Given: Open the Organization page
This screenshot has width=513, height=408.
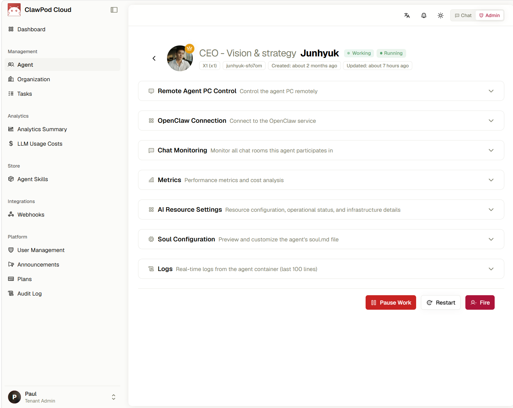Looking at the screenshot, I should pos(62,79).
